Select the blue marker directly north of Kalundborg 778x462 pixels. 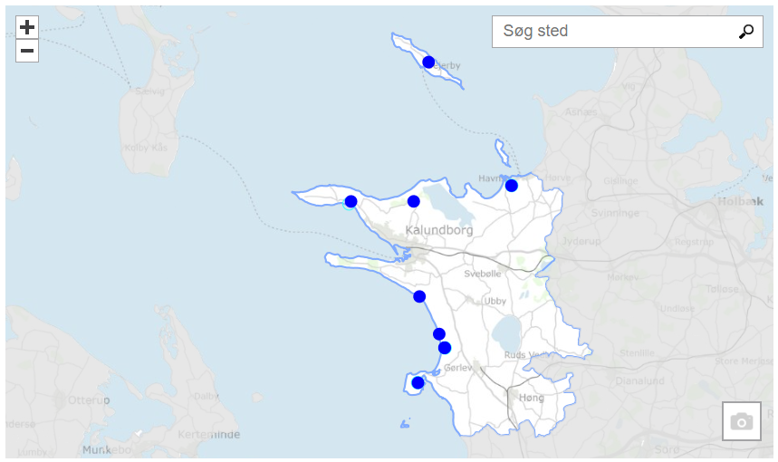point(413,201)
